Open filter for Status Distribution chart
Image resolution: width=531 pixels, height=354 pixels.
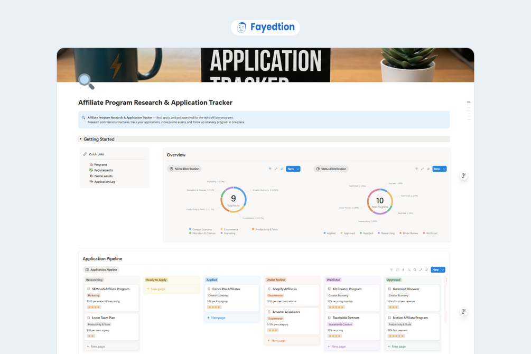point(416,169)
